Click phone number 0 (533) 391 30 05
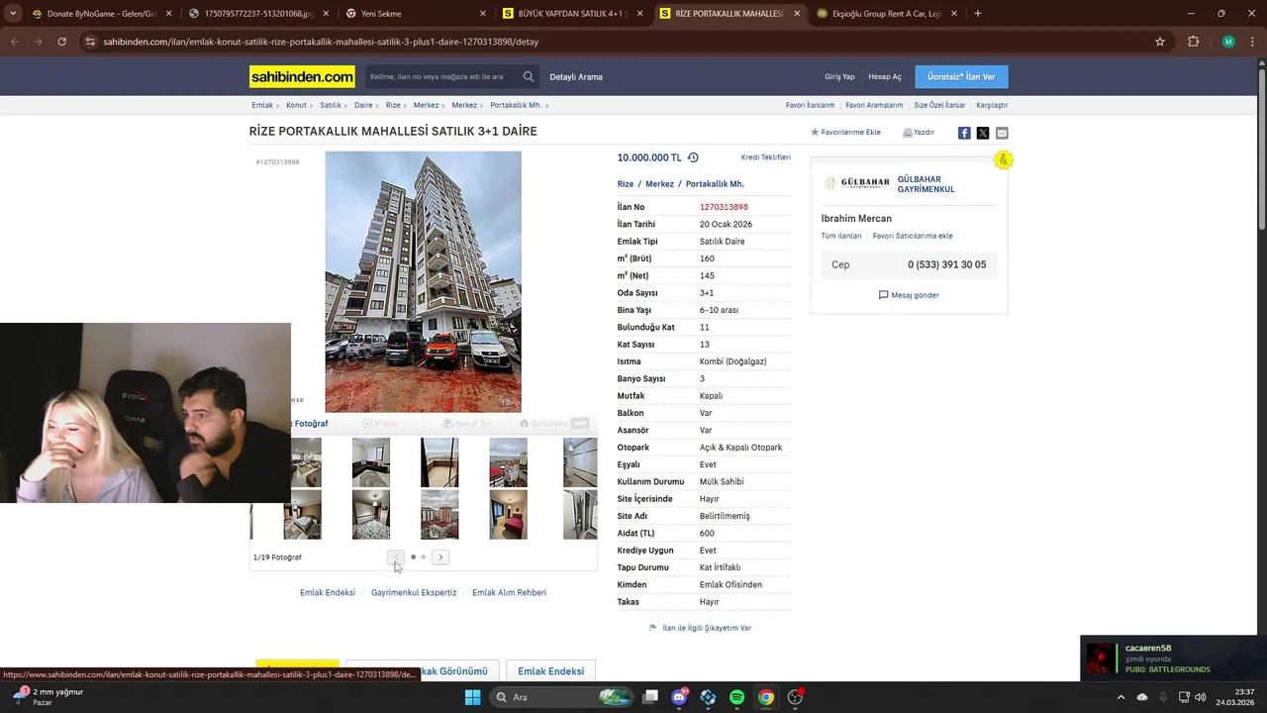Screen dimensions: 1267x713 click(x=947, y=264)
